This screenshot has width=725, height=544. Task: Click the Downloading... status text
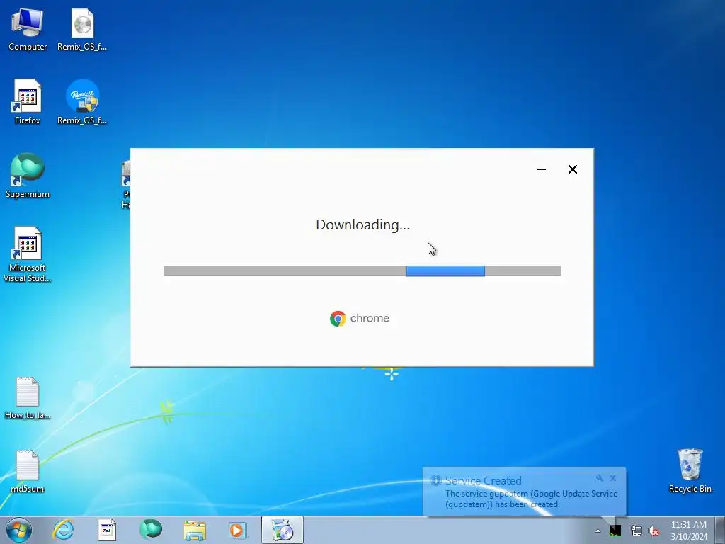362,225
